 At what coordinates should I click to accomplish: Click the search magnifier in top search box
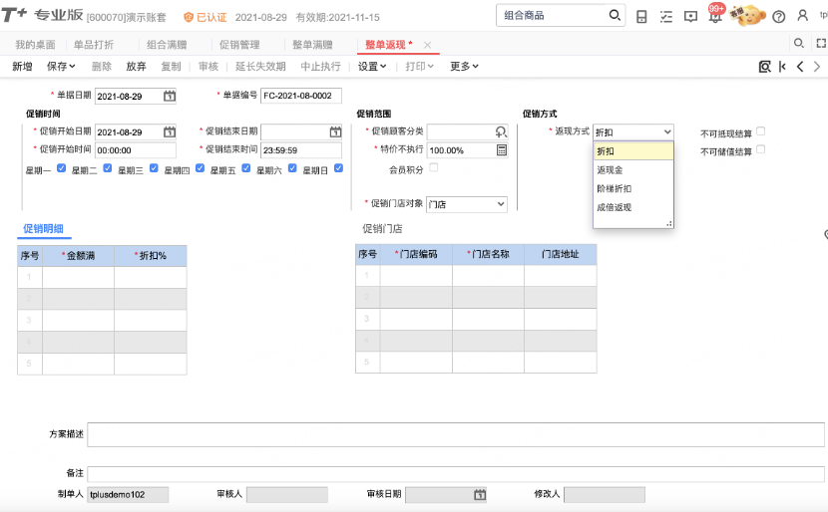615,15
